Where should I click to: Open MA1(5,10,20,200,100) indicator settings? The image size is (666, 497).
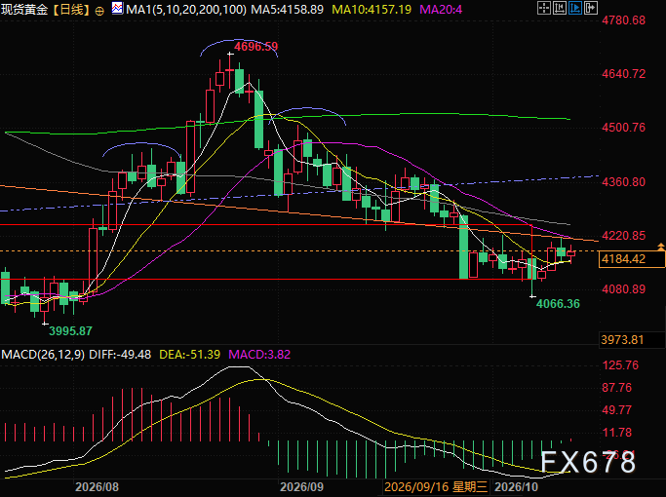click(186, 10)
